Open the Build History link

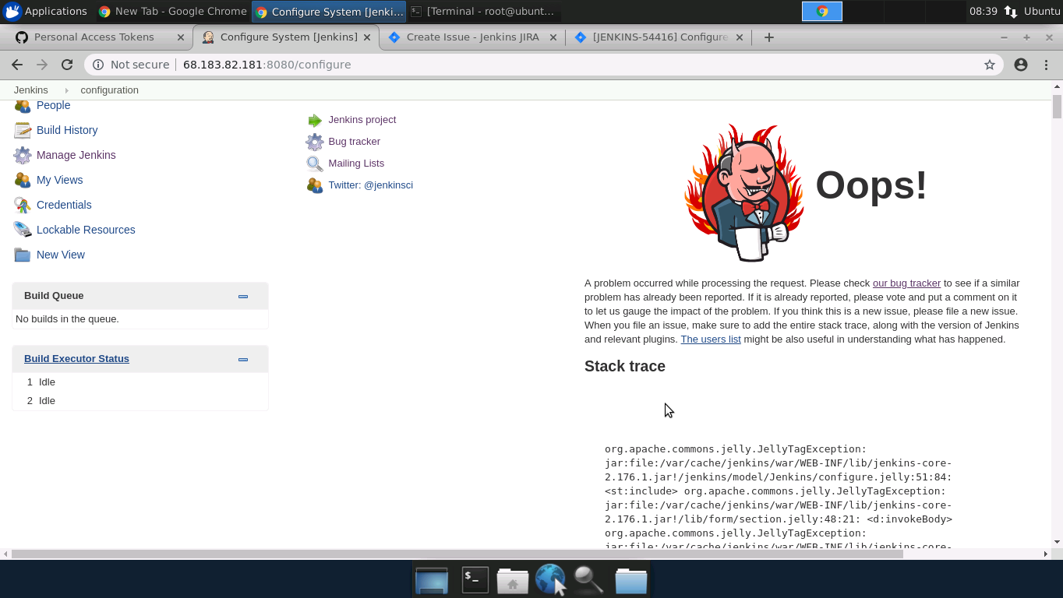coord(67,130)
